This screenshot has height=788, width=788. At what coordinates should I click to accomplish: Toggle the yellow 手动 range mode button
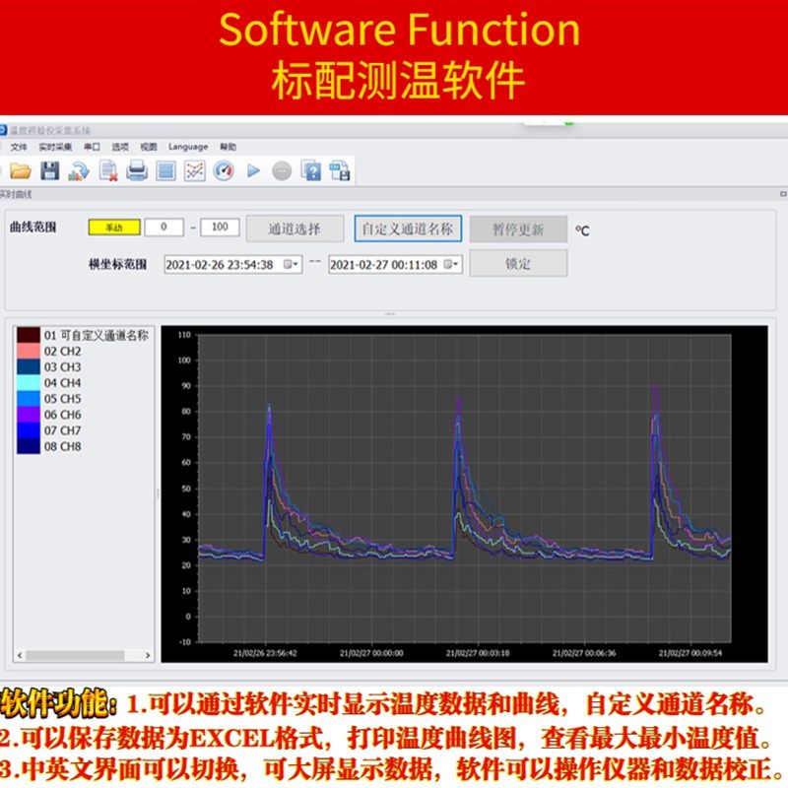click(x=114, y=228)
